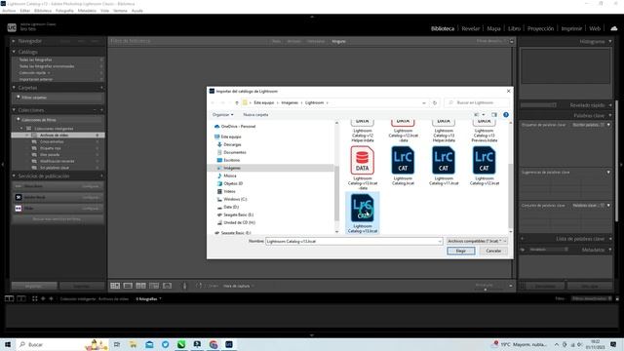Click Nueva carpeta in dialog toolbar

pyautogui.click(x=255, y=115)
